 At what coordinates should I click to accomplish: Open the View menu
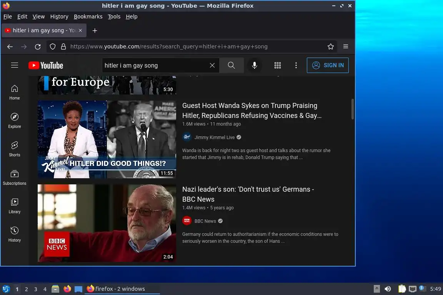[x=38, y=17]
